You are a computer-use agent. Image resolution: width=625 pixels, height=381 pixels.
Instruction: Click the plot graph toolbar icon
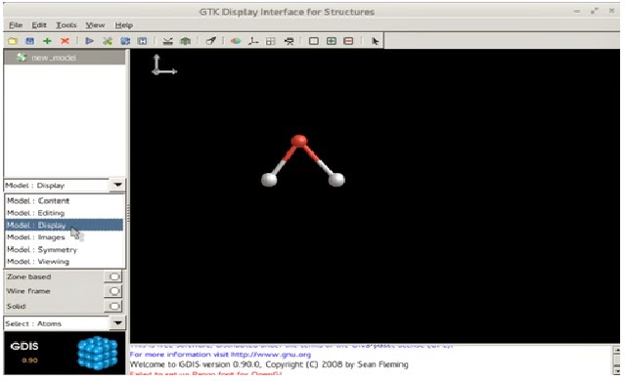point(168,41)
